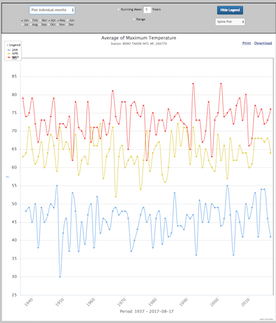The width and height of the screenshot is (276, 323).
Task: Click the 'Years' label beside running mean
Action: coord(156,9)
